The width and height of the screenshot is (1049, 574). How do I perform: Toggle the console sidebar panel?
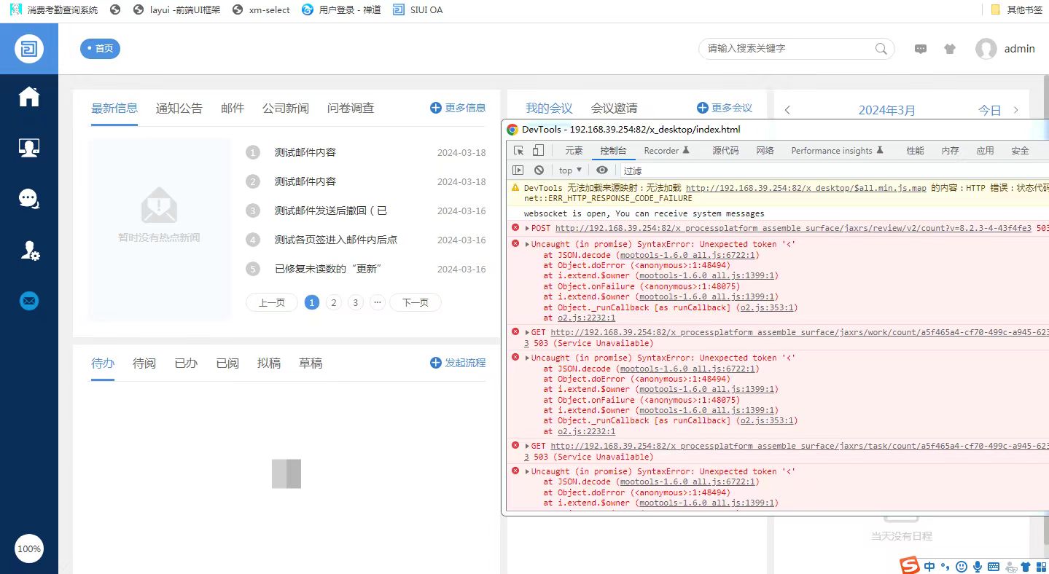tap(518, 170)
